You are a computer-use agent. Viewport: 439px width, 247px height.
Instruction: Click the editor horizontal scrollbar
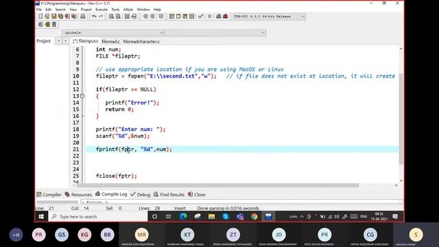point(217,185)
